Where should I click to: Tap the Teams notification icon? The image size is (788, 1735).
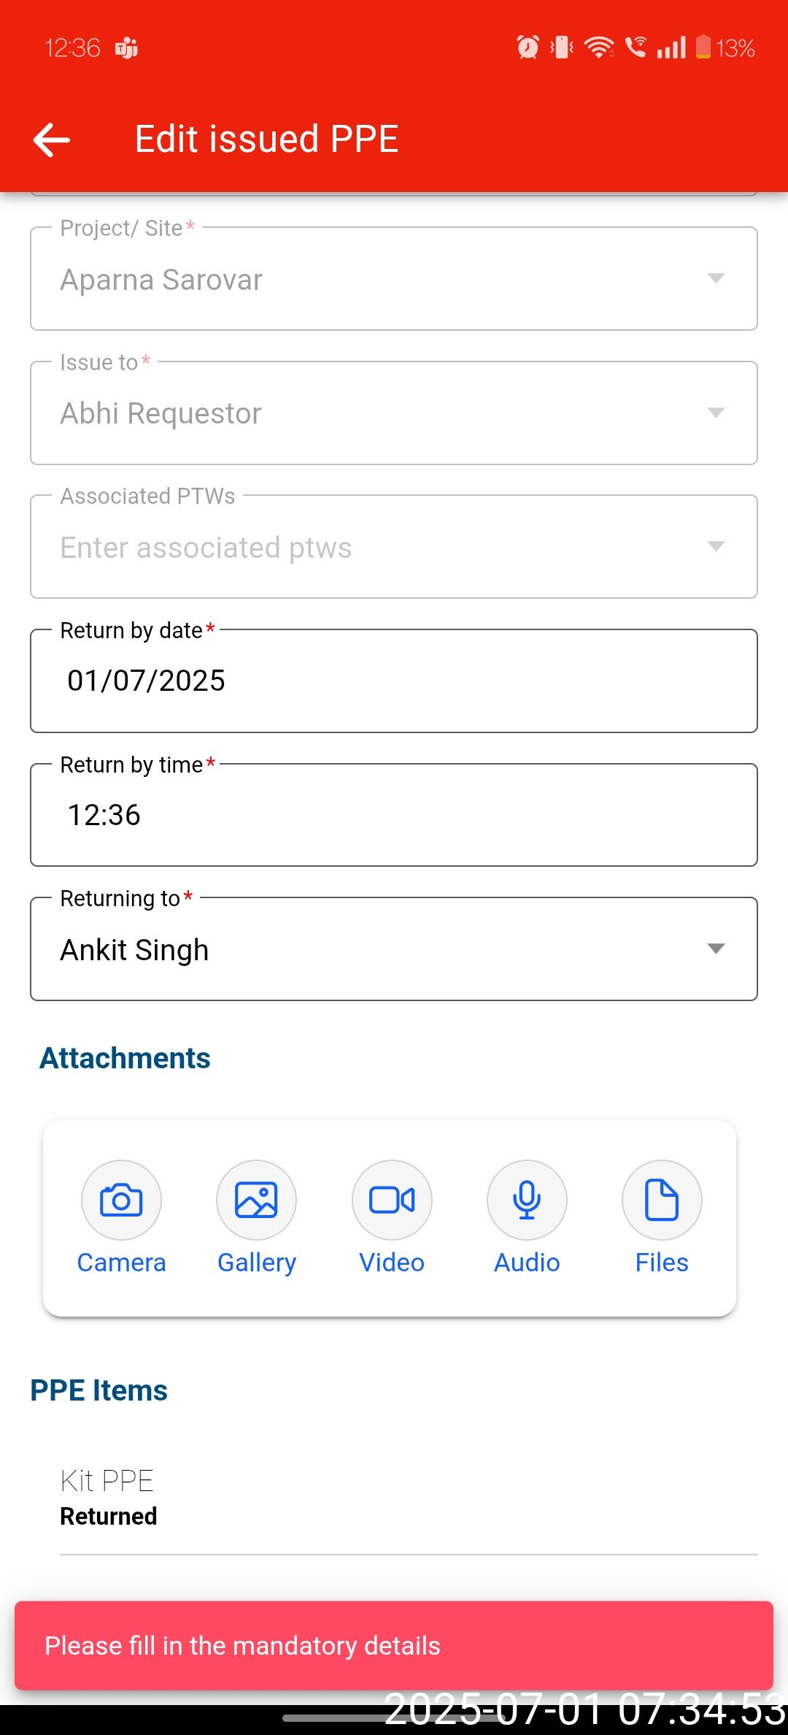click(126, 48)
